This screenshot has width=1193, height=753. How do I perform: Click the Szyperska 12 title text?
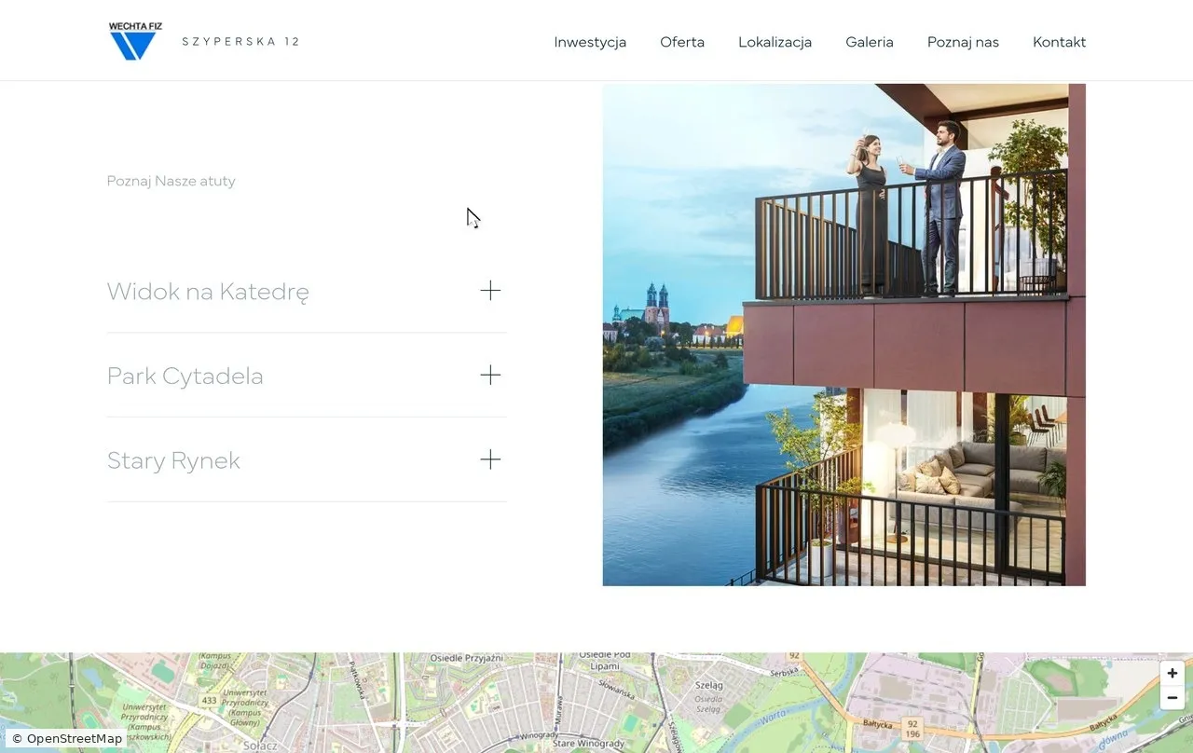click(x=240, y=42)
